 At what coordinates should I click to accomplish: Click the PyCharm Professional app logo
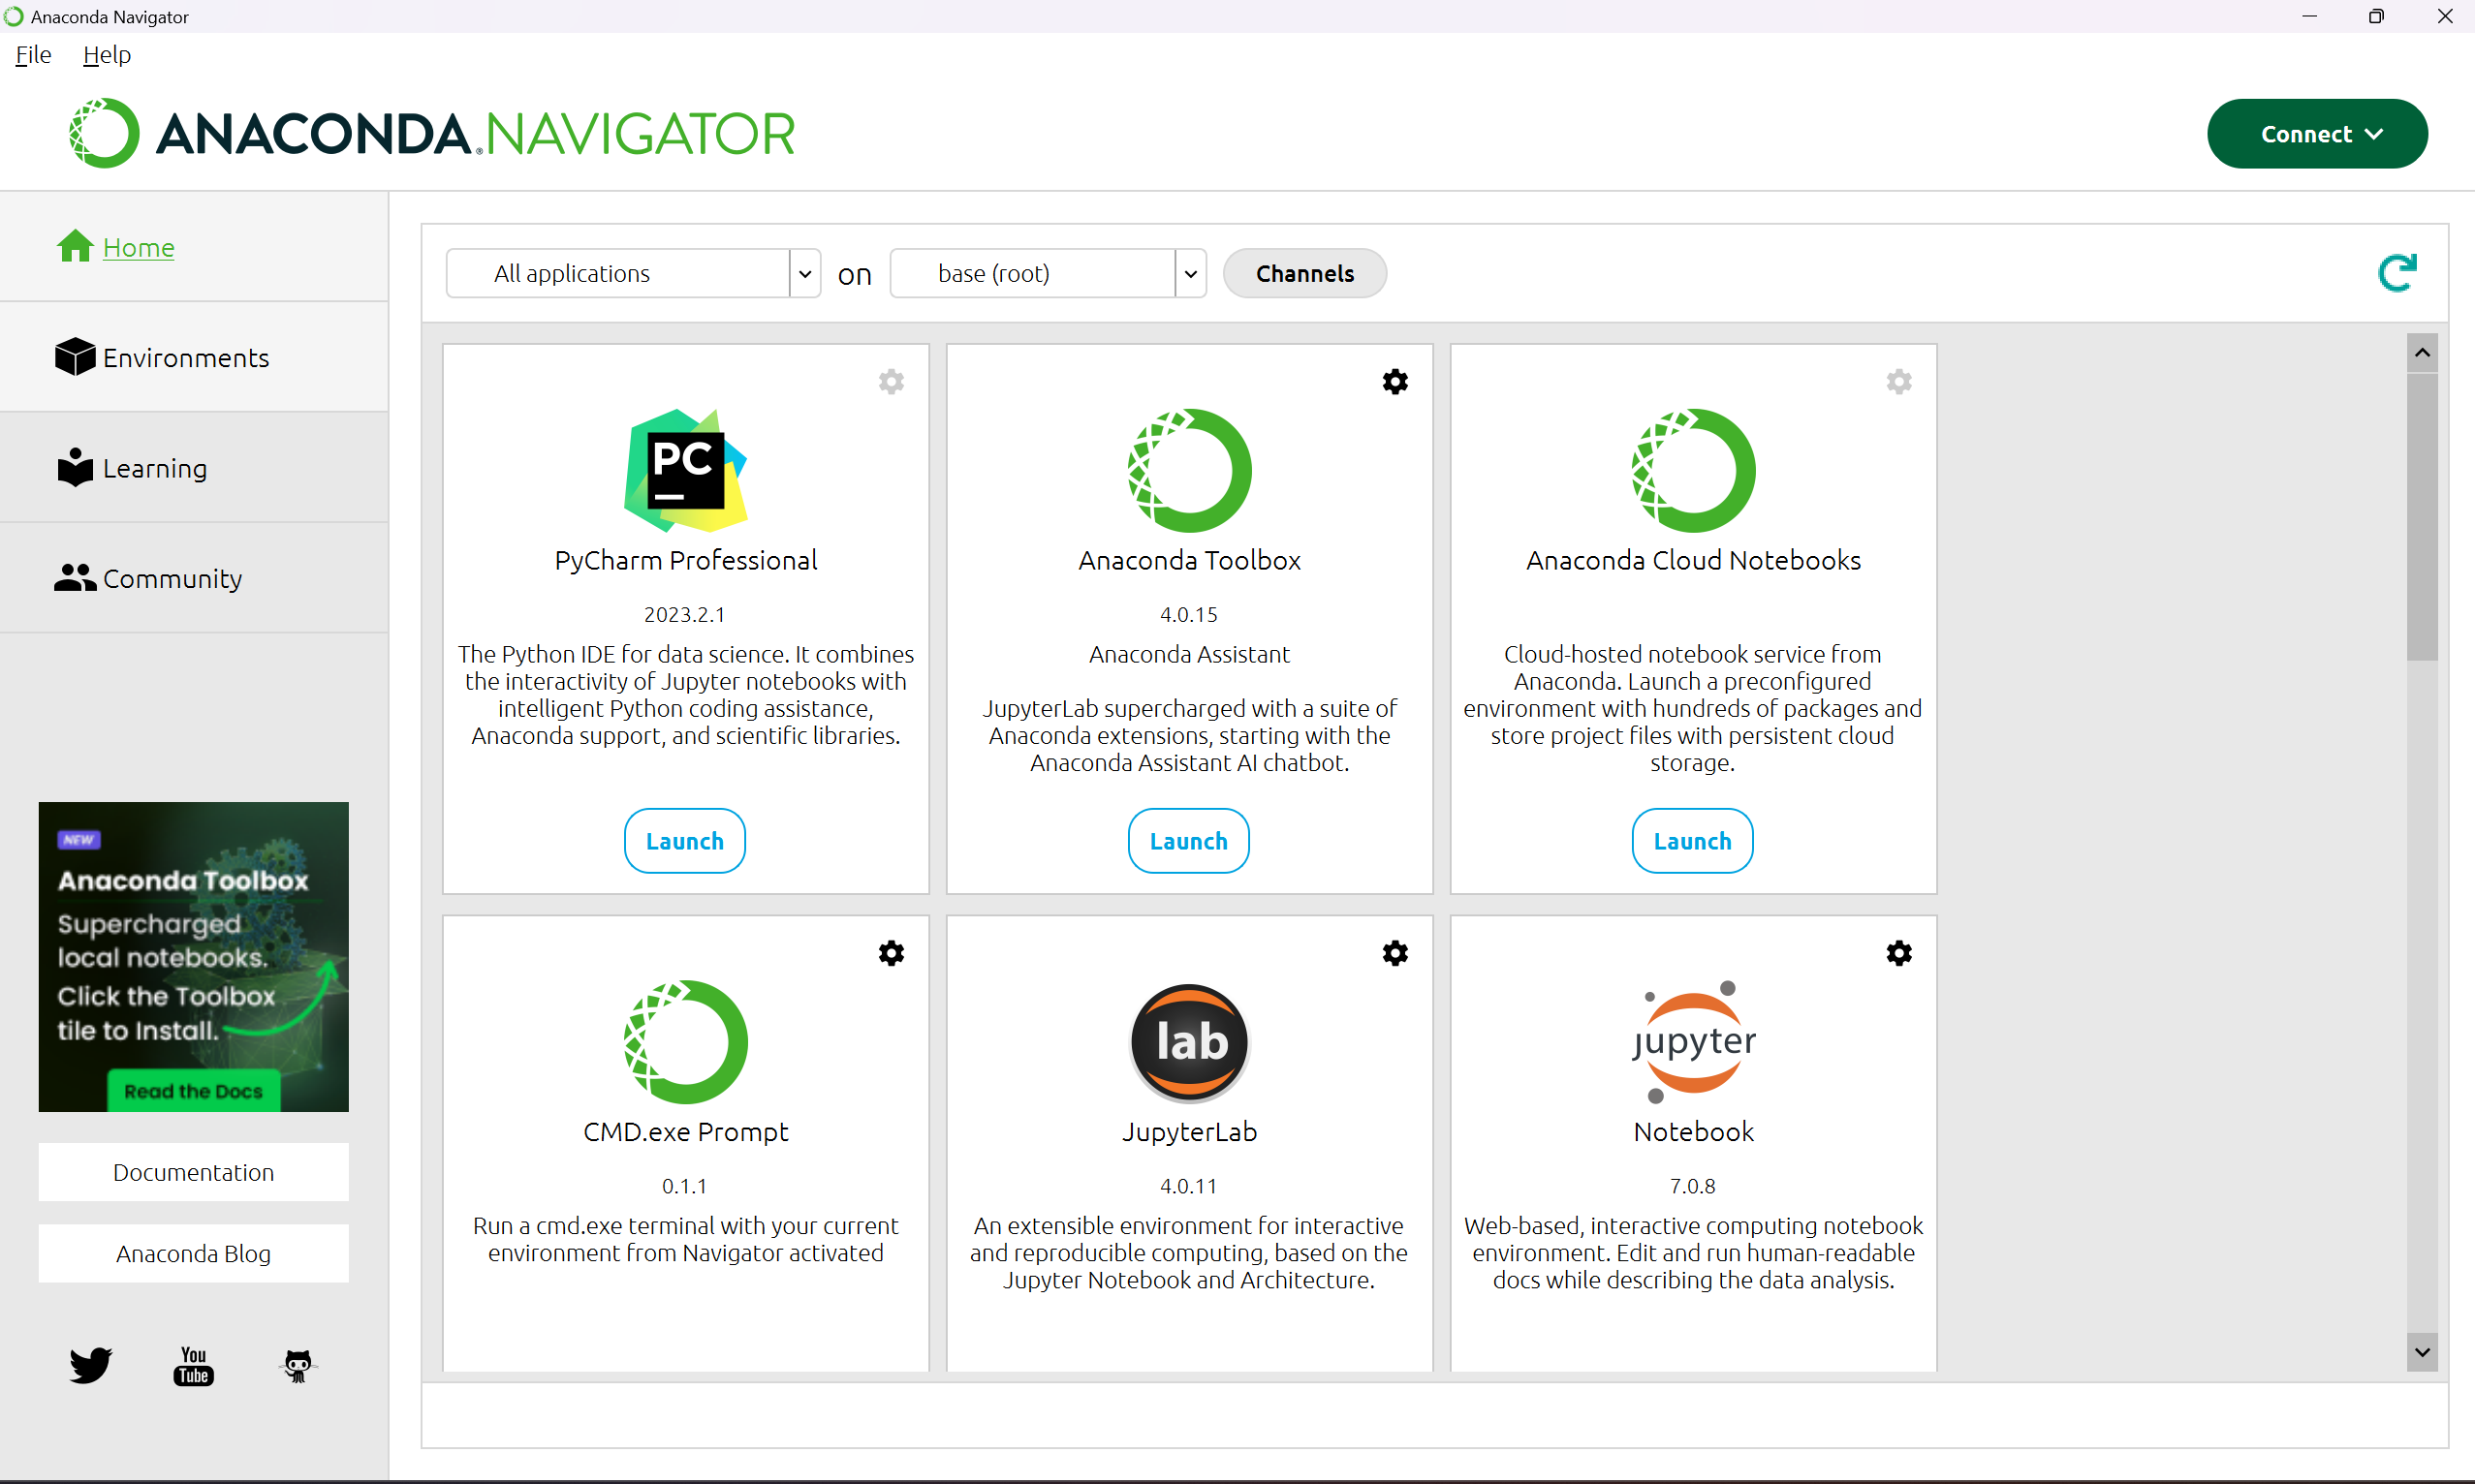coord(685,470)
